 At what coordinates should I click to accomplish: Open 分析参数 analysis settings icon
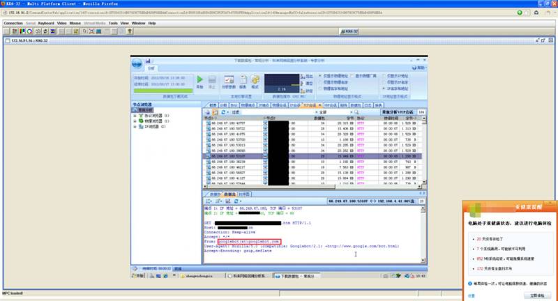point(229,79)
